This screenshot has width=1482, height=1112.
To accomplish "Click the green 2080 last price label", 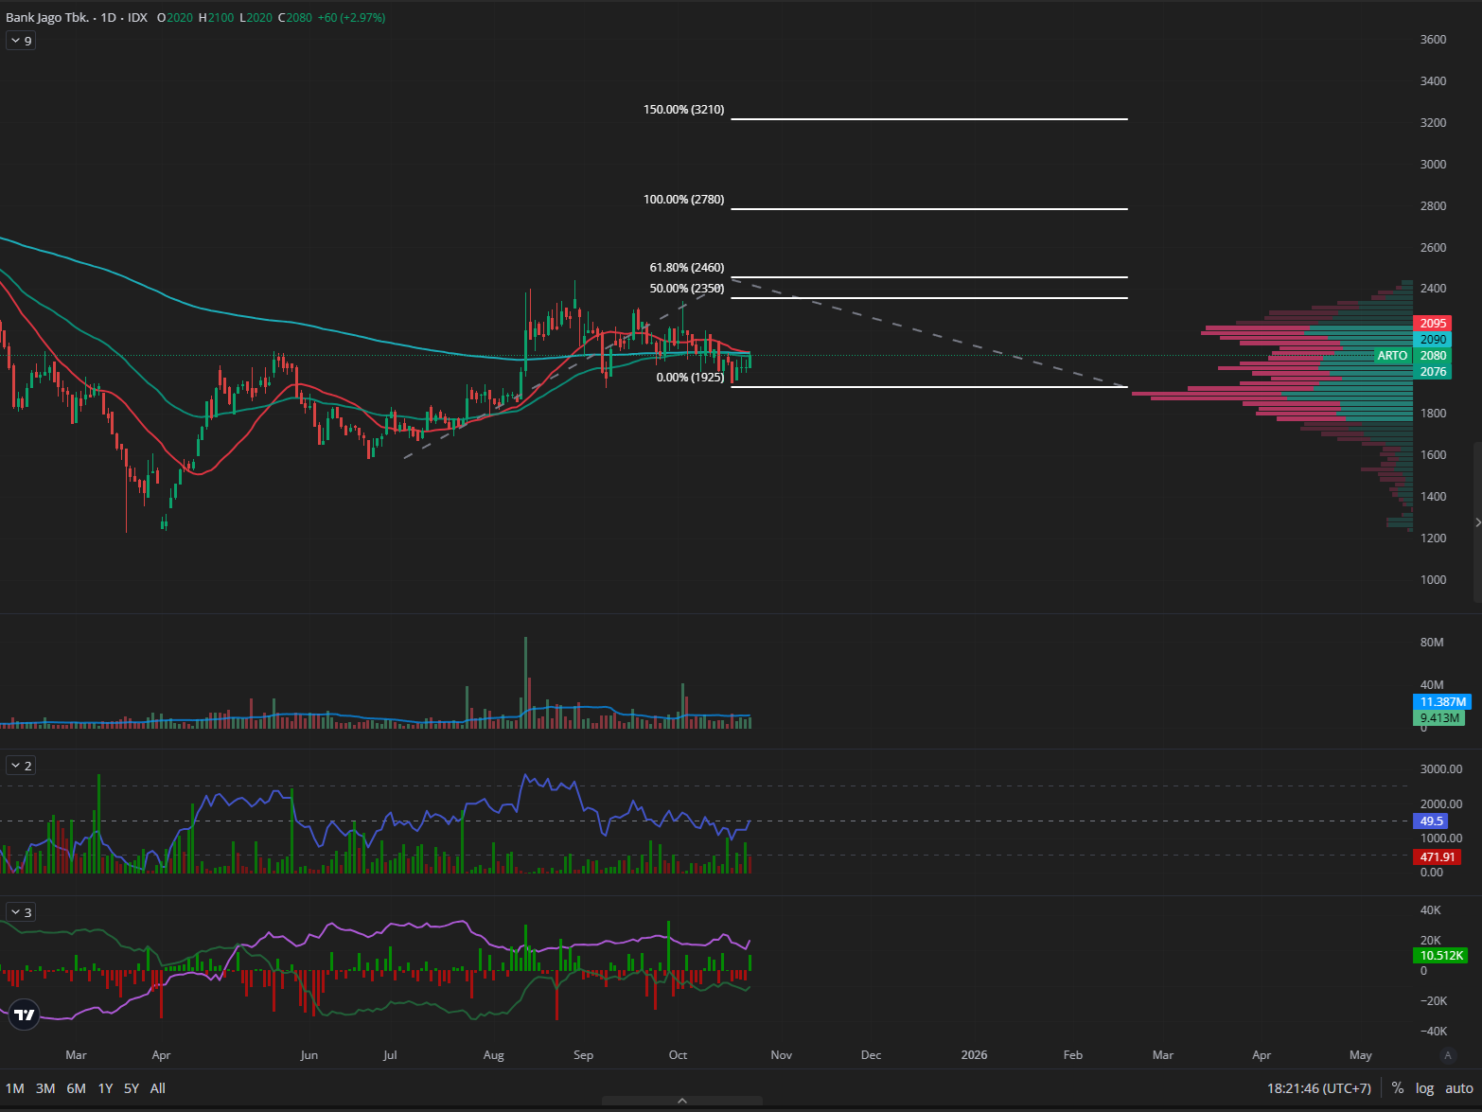I will 1433,356.
